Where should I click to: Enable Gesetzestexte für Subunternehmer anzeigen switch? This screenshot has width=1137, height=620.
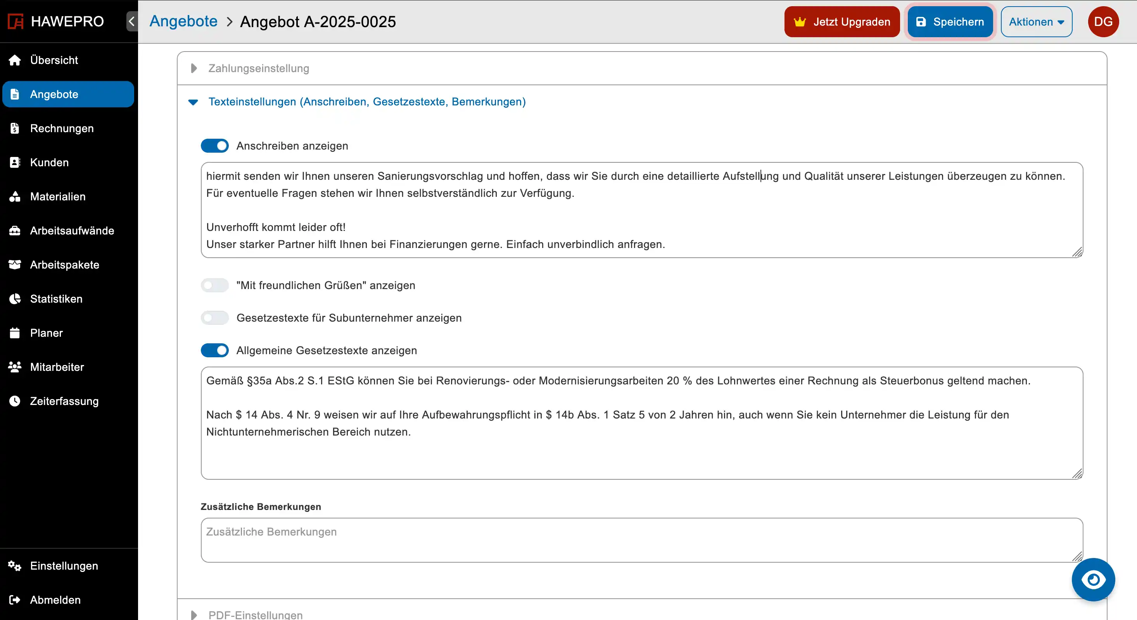[214, 318]
